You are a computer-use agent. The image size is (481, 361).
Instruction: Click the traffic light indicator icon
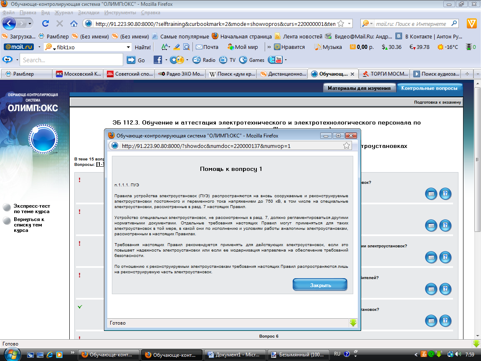coord(468,47)
